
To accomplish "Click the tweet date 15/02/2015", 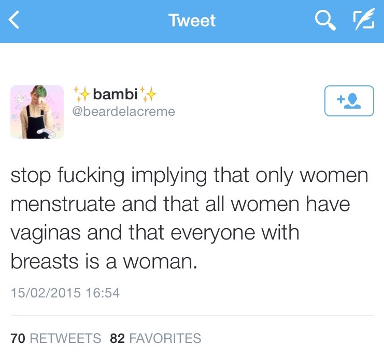I will click(x=46, y=293).
